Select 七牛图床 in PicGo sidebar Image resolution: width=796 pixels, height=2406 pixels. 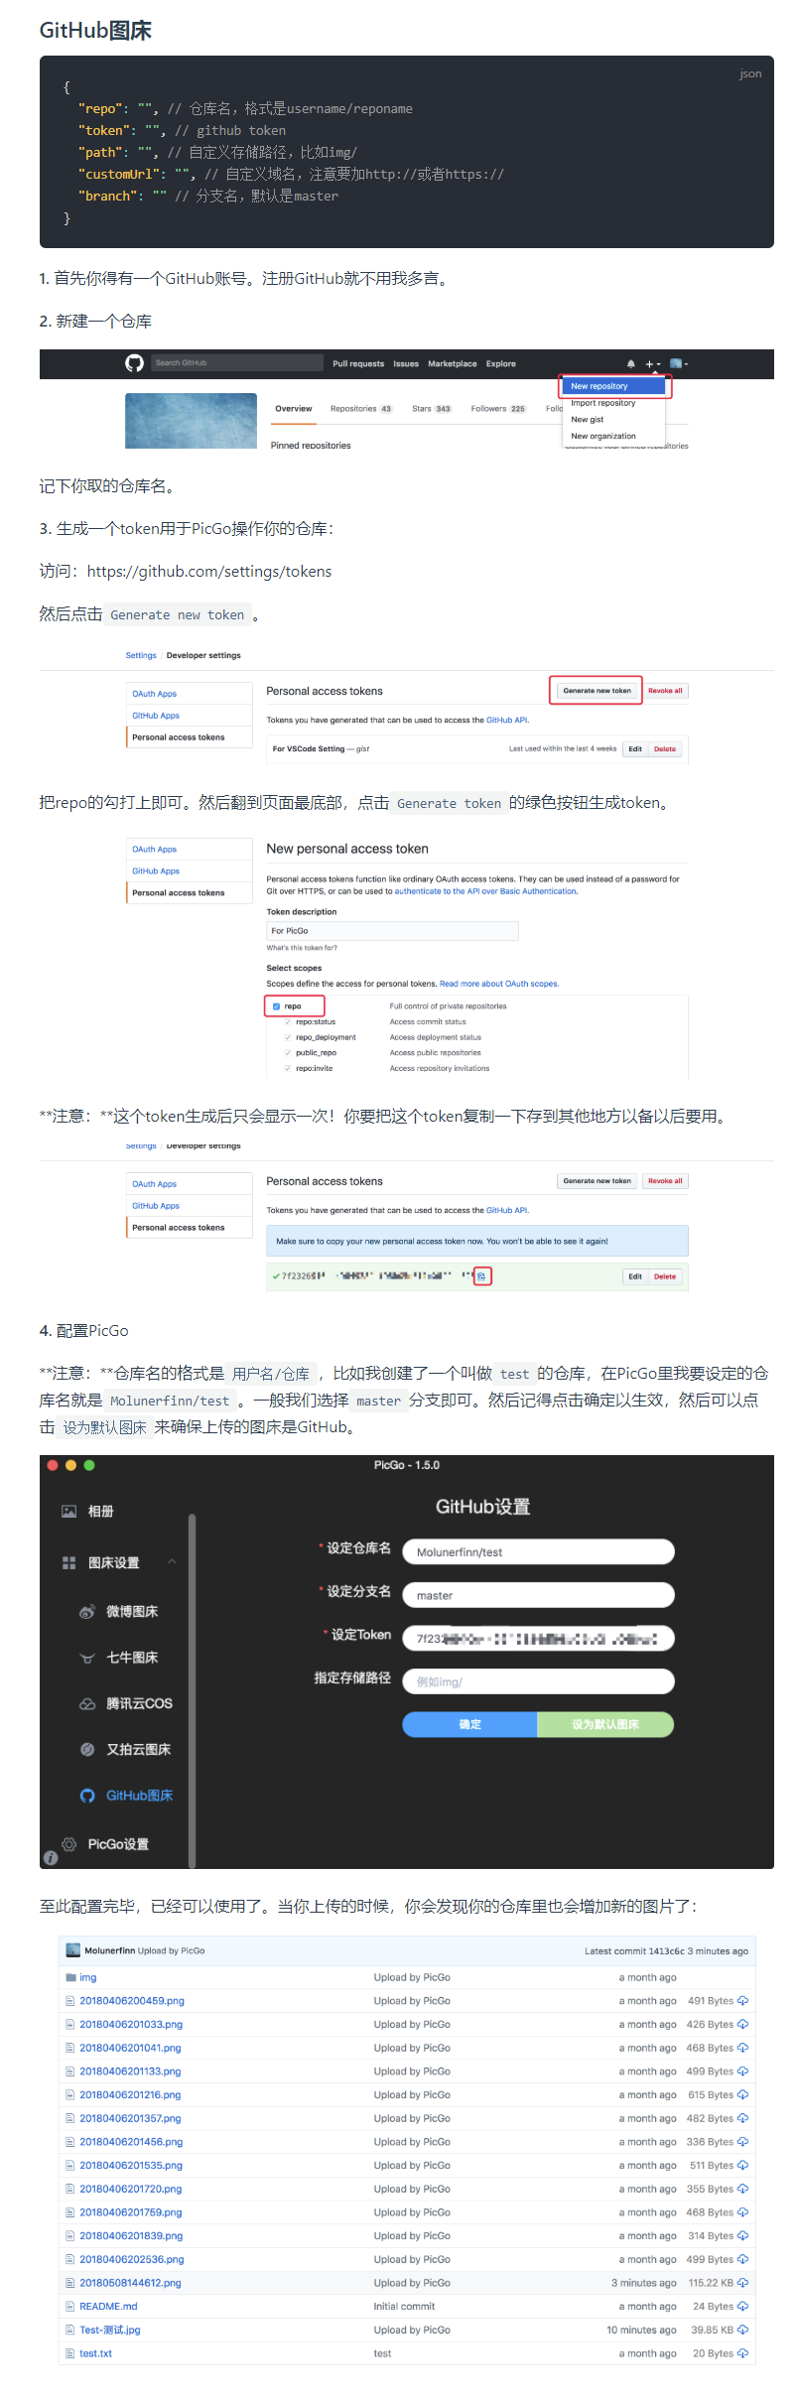[x=119, y=1658]
